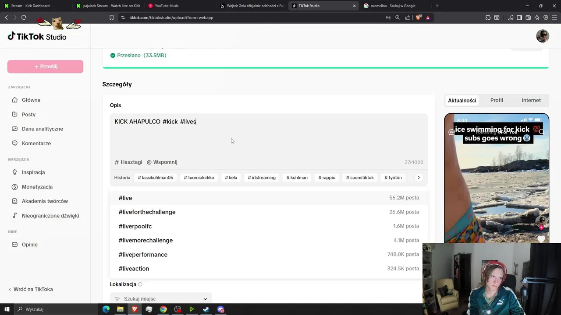
Task: Open zoom magnifier icon in address bar
Action: (x=398, y=17)
